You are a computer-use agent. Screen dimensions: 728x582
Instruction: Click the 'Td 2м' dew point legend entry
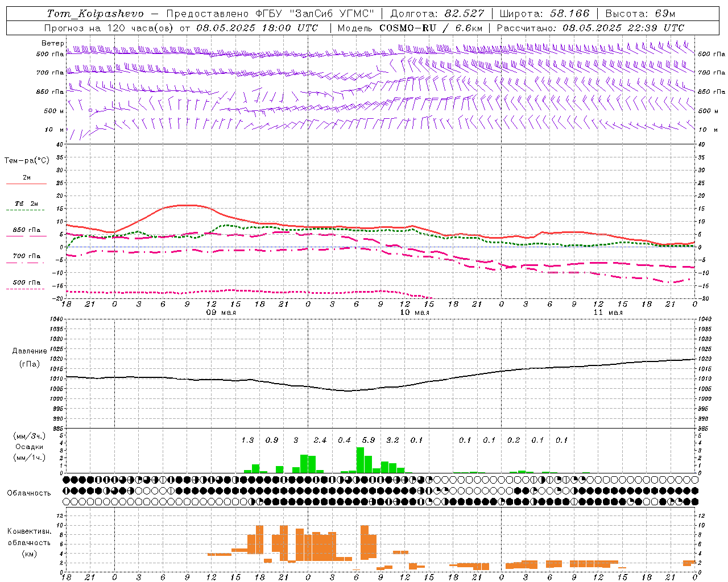coord(27,203)
